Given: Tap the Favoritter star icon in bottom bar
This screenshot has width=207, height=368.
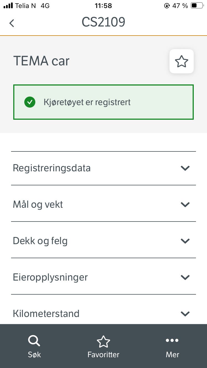Looking at the screenshot, I should click(x=104, y=342).
